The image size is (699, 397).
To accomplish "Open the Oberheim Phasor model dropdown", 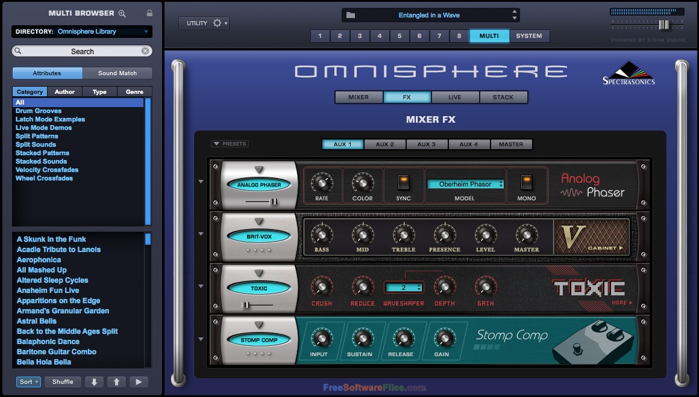I will tap(465, 184).
